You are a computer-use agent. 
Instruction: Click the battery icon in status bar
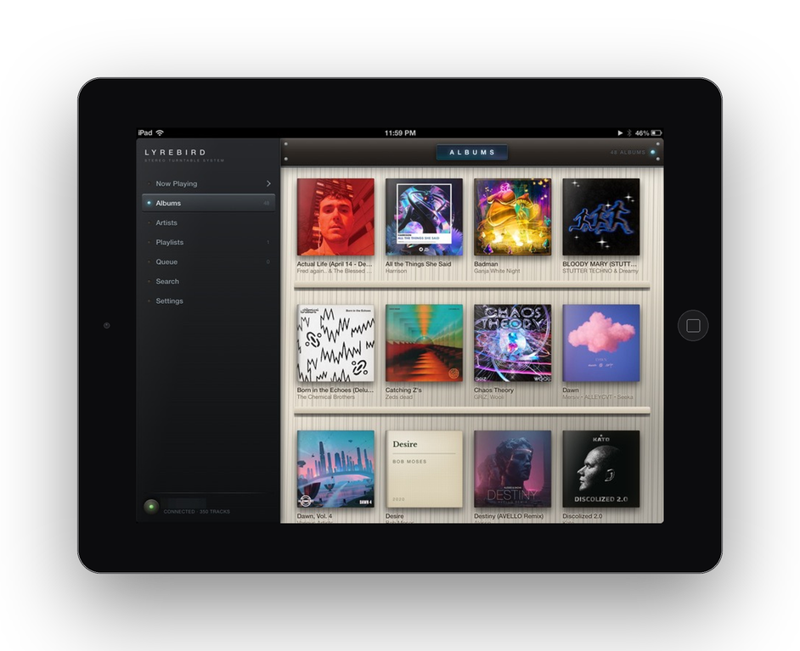tap(656, 133)
